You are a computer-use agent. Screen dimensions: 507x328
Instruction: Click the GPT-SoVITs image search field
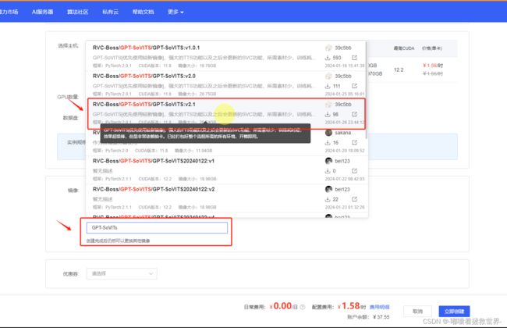coord(158,228)
